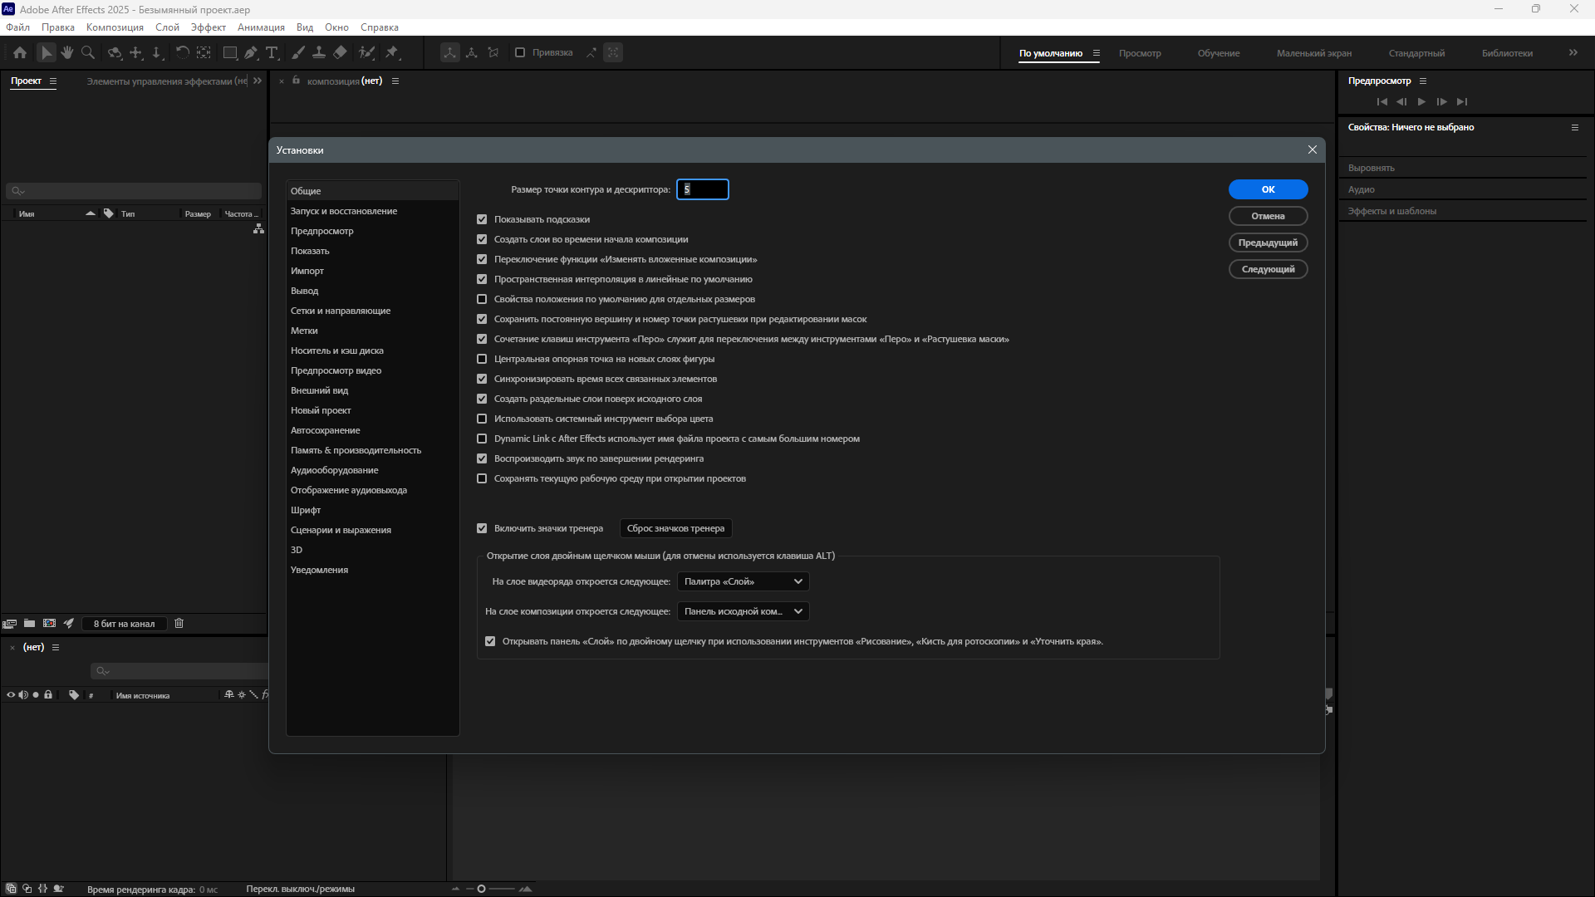
Task: Click the Следующий button
Action: tap(1268, 269)
